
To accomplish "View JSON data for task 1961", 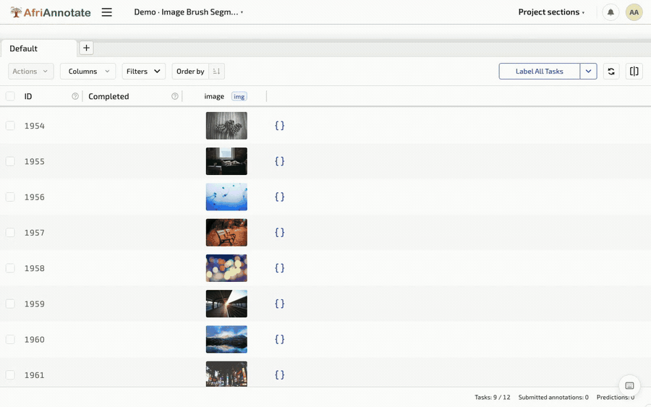I will click(x=279, y=374).
